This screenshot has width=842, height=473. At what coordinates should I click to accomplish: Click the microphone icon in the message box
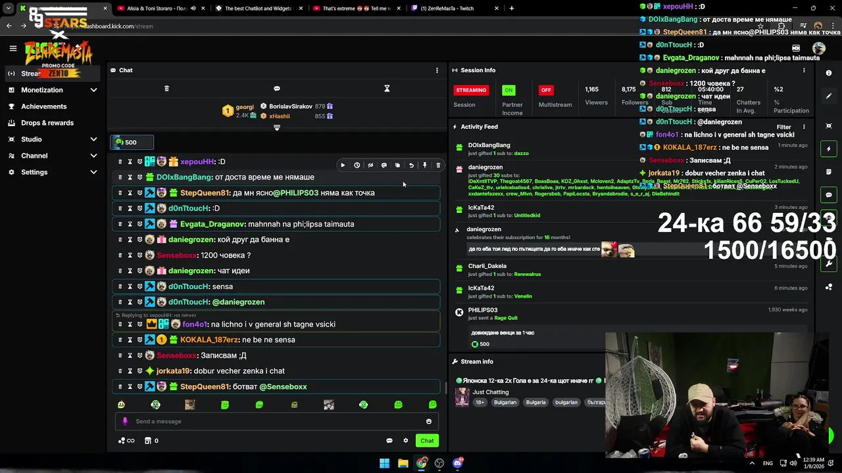pos(125,422)
